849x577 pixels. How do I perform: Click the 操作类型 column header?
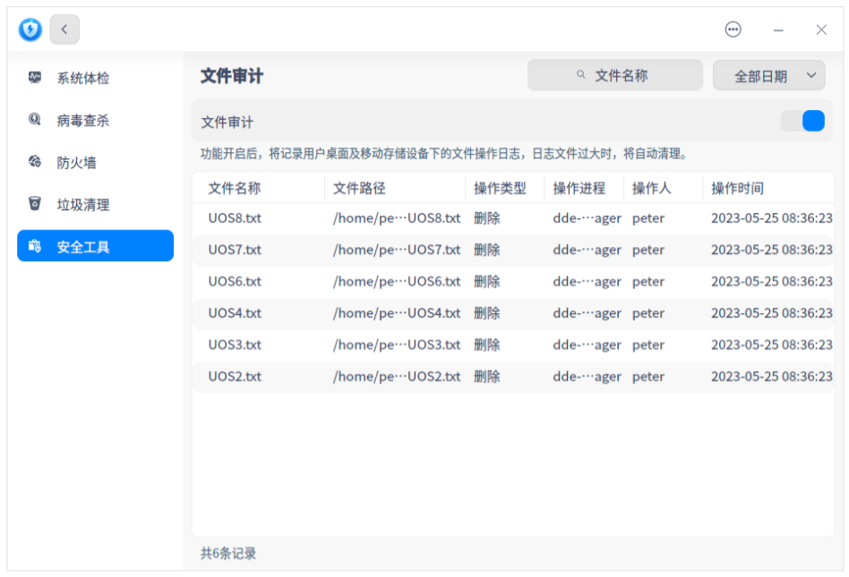[x=500, y=188]
